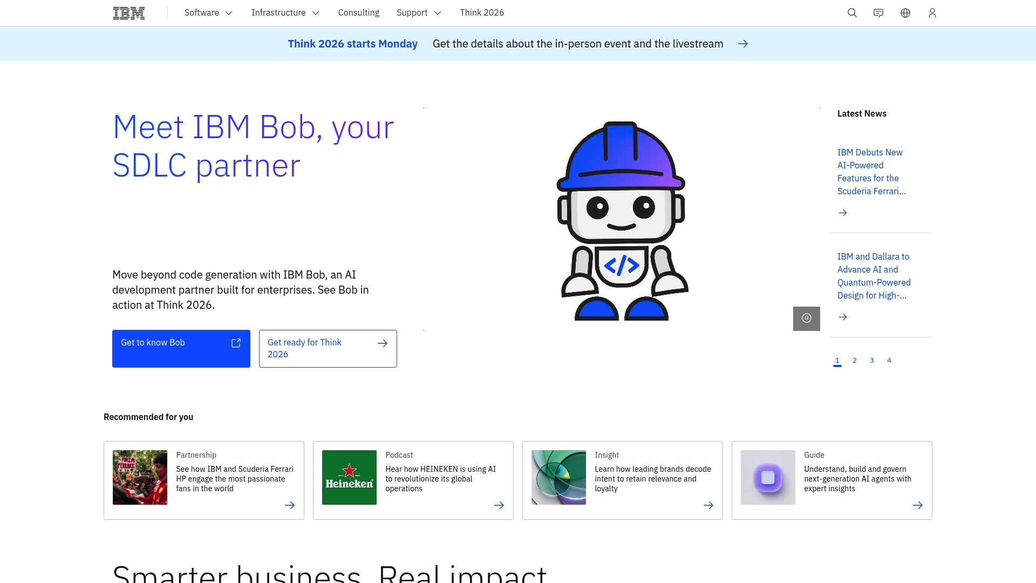
Task: Open the Think 2026 nav item
Action: pyautogui.click(x=482, y=13)
